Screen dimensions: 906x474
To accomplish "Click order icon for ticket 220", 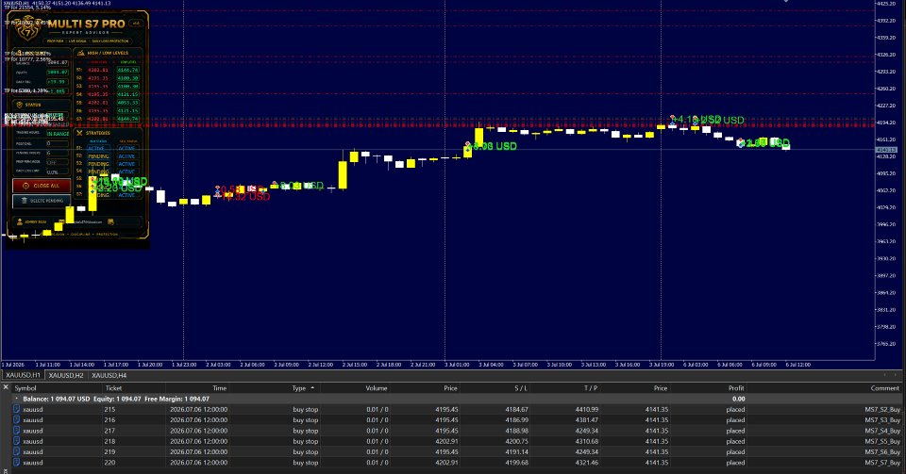I will pos(17,463).
